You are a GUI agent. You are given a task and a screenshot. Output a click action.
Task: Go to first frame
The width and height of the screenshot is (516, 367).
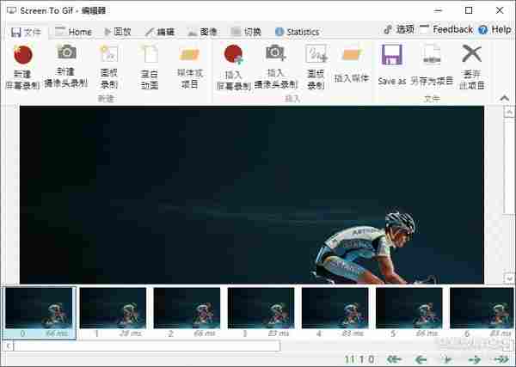point(394,359)
